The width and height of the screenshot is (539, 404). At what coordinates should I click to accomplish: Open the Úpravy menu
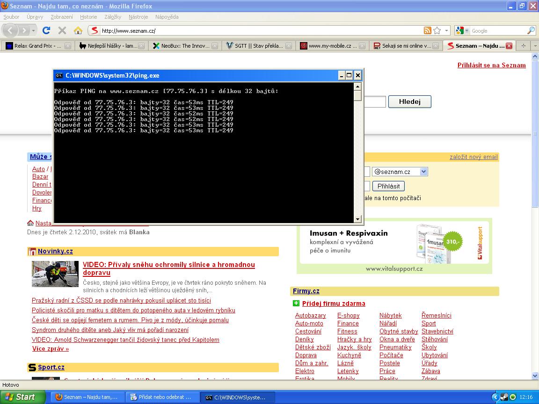coord(35,17)
